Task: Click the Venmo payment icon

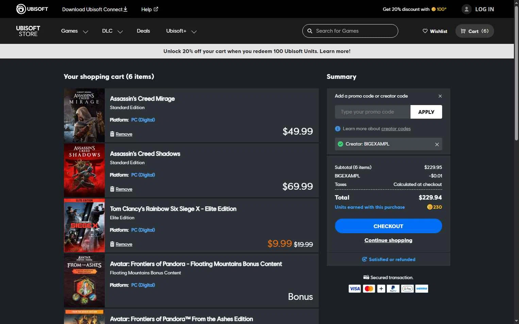Action: pyautogui.click(x=422, y=289)
